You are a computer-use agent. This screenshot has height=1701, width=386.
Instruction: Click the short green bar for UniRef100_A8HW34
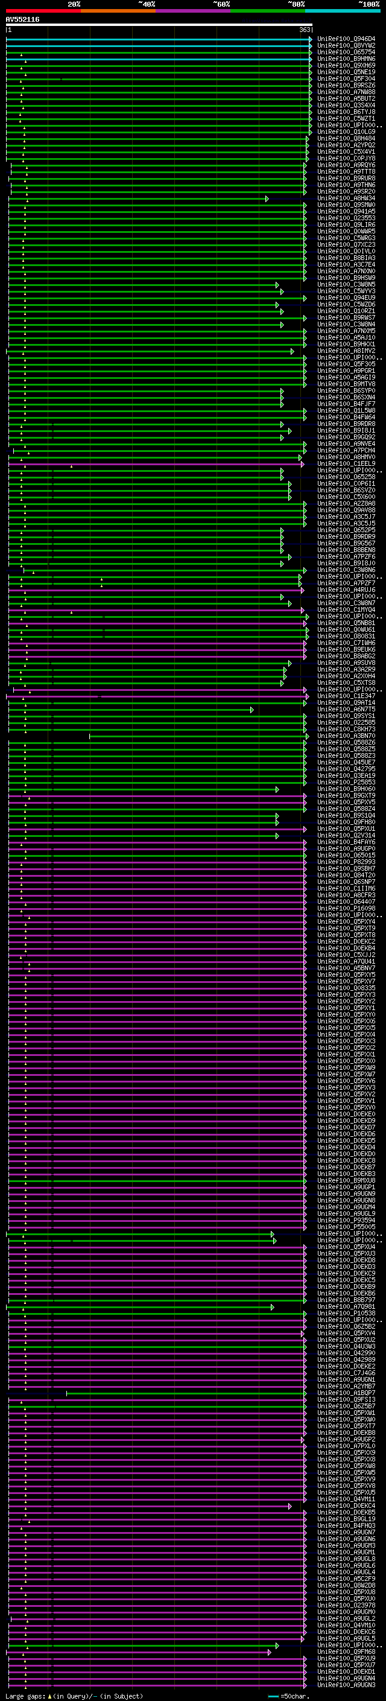click(x=138, y=199)
